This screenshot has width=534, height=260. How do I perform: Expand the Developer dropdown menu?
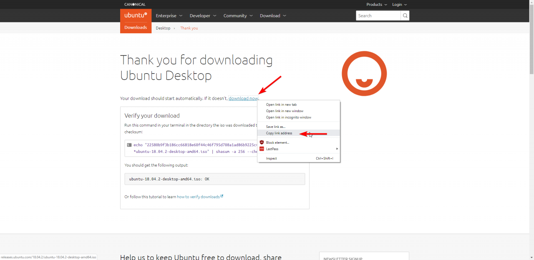pos(203,16)
